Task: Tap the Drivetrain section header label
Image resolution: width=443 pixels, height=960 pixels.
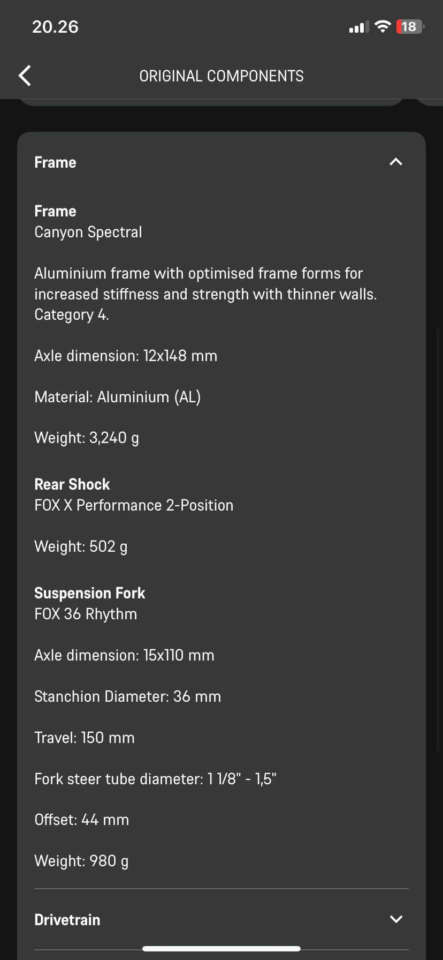Action: [x=67, y=920]
